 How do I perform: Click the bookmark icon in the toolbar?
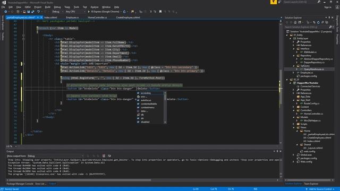pos(160,12)
